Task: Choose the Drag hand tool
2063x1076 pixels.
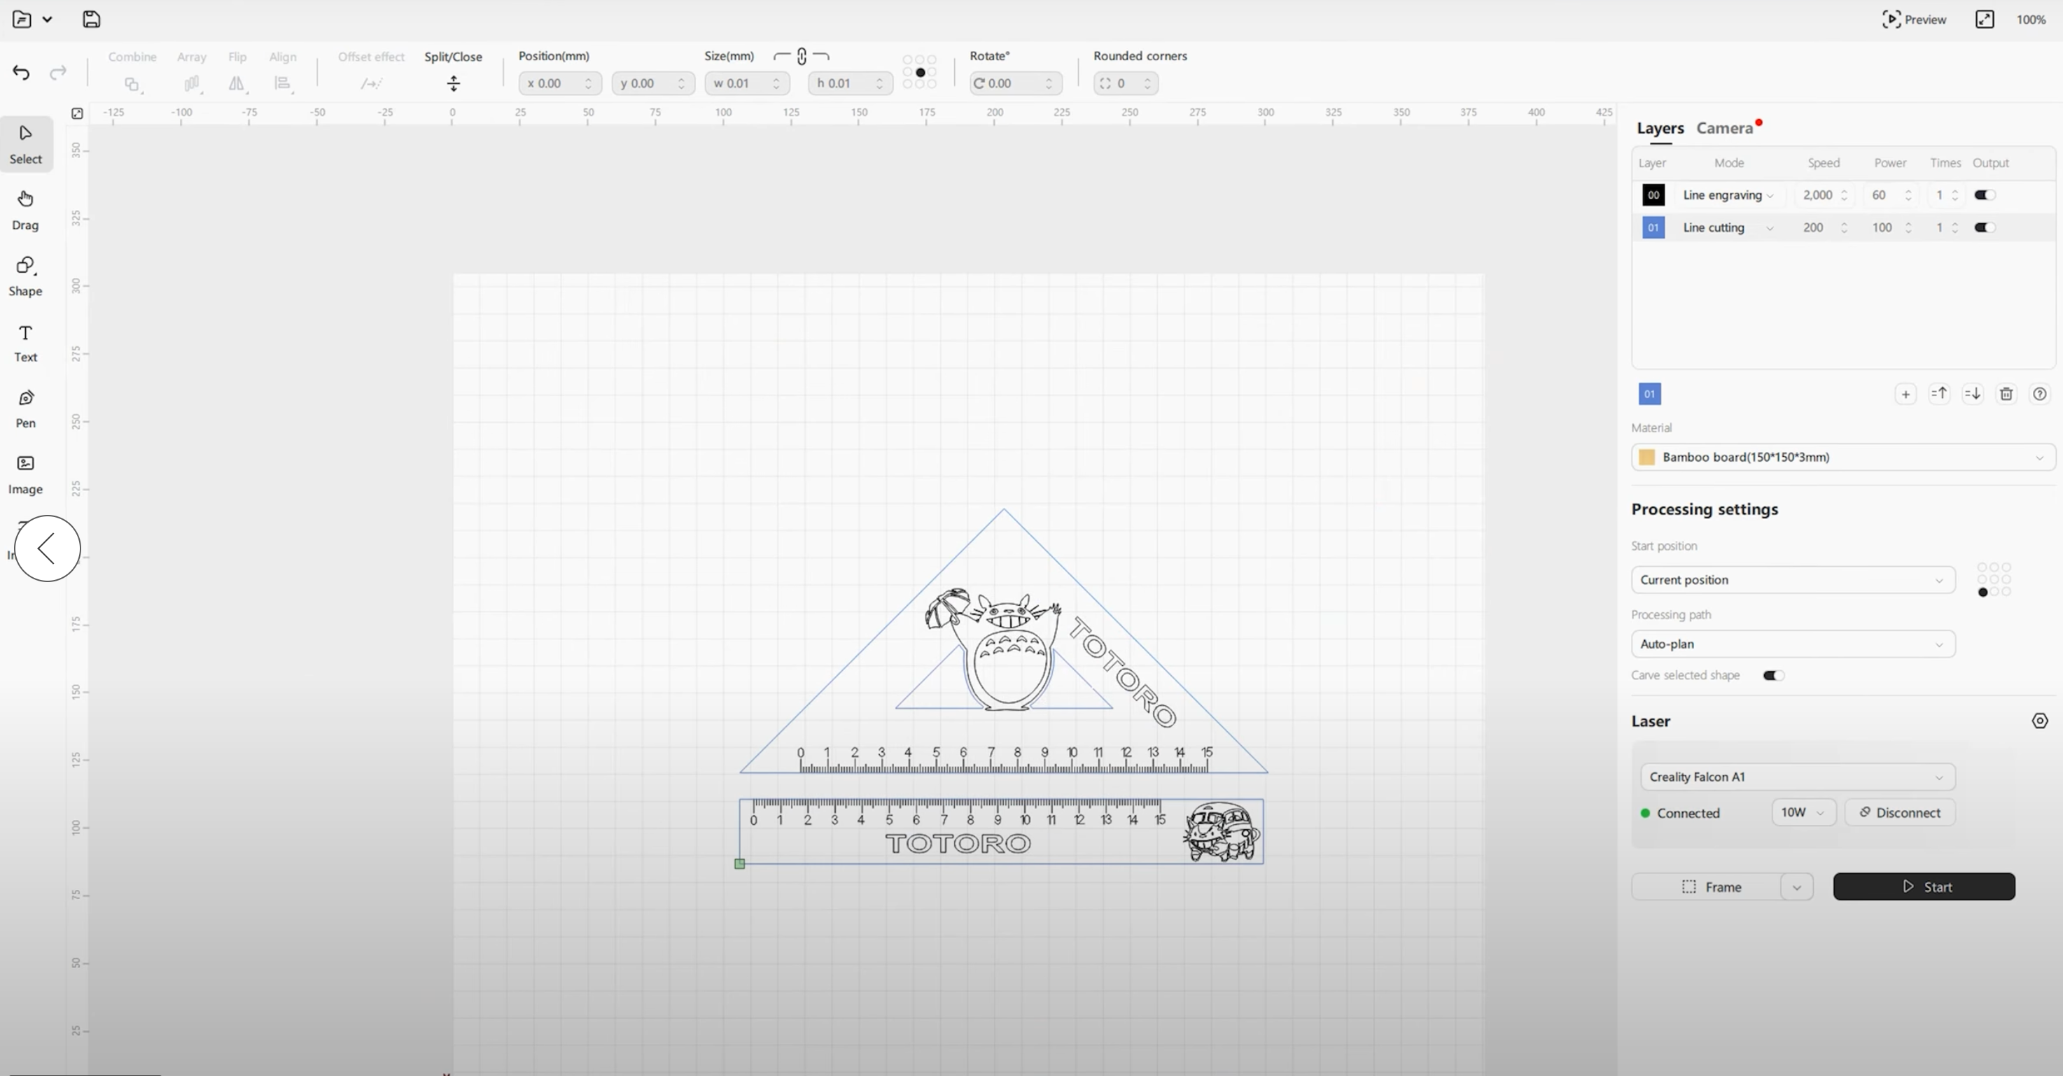Action: tap(26, 210)
